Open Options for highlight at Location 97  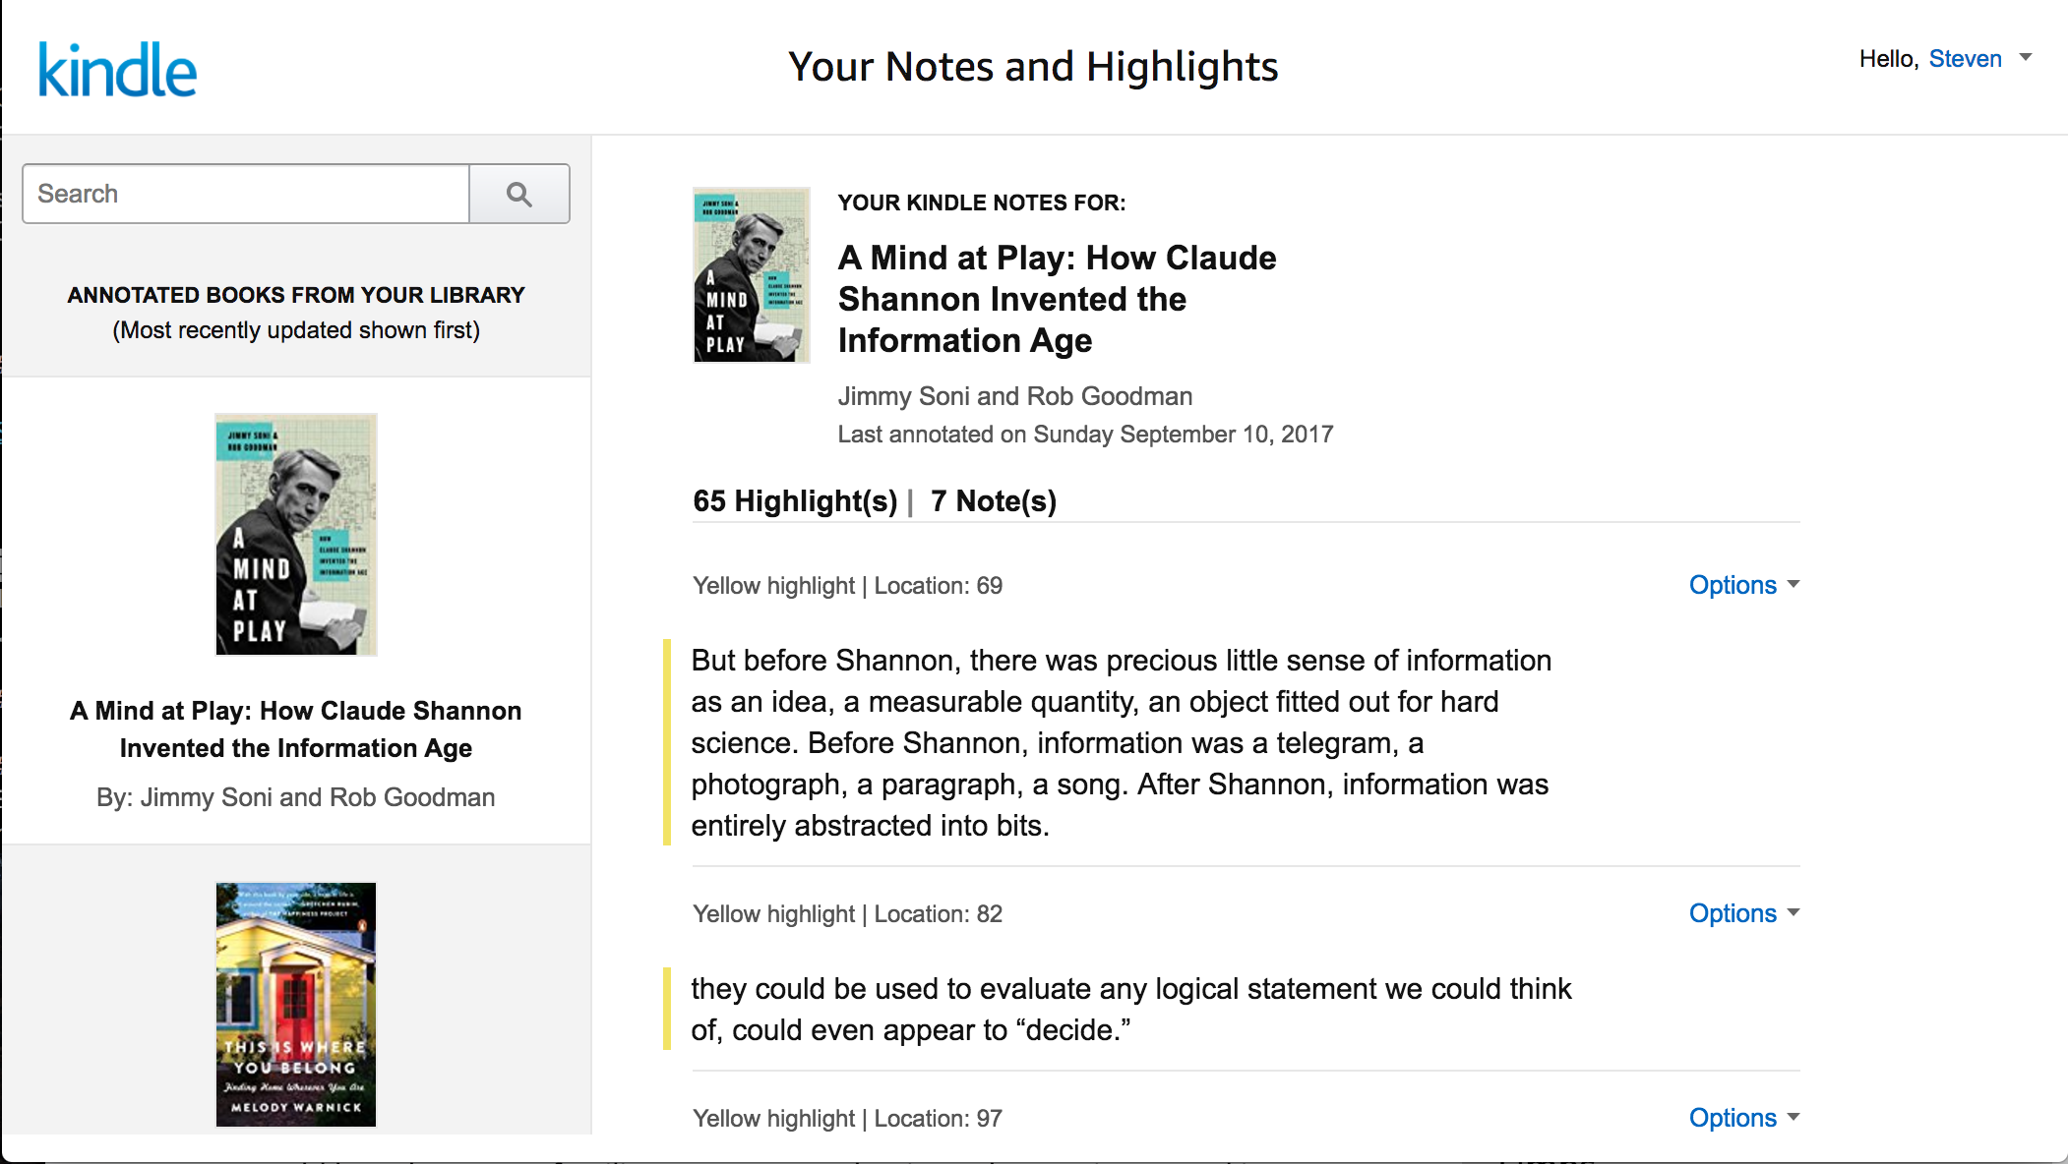[x=1742, y=1118]
